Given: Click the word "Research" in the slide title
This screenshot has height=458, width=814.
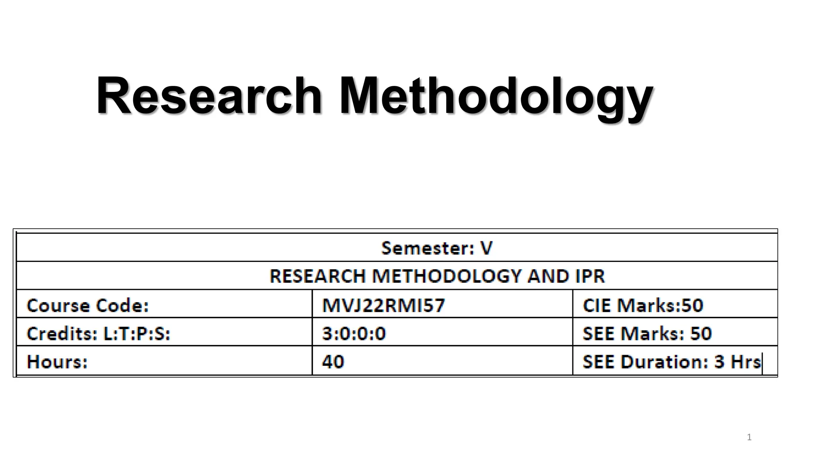Looking at the screenshot, I should point(209,95).
